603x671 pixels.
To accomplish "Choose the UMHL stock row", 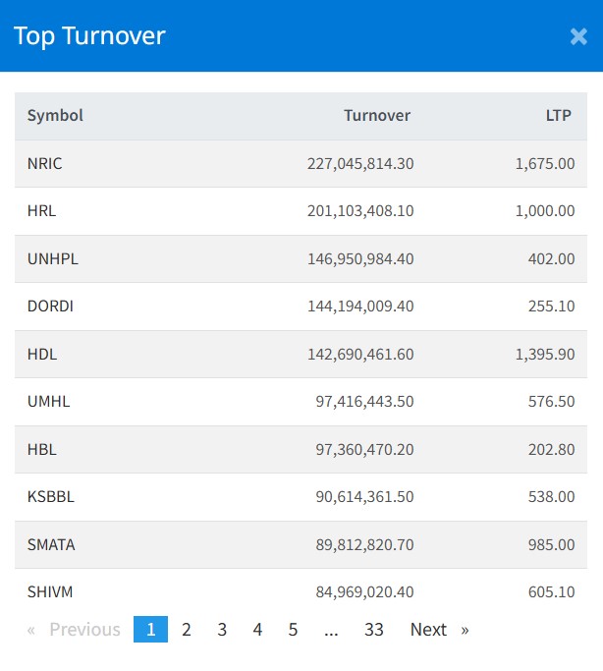I will (x=49, y=402).
